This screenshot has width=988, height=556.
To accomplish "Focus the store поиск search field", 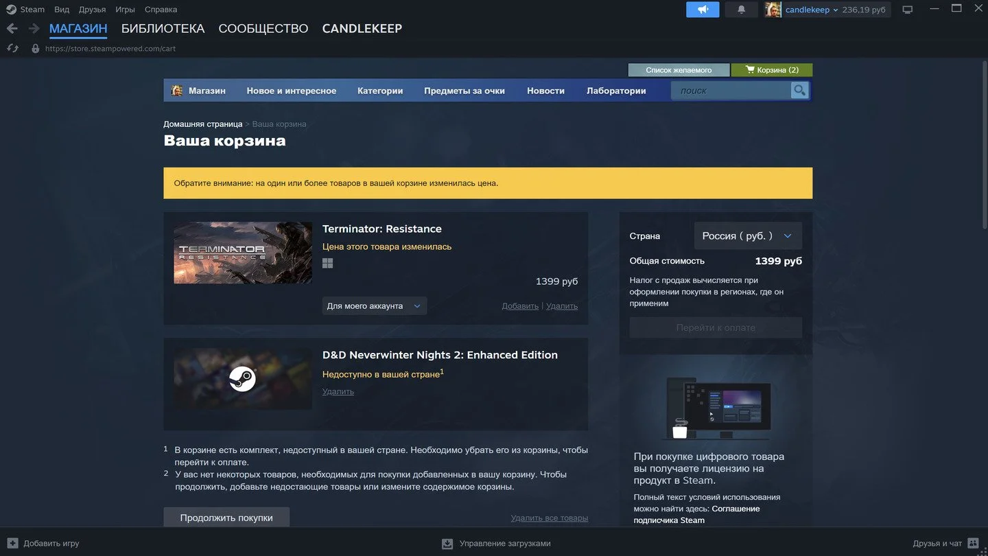I will click(731, 91).
